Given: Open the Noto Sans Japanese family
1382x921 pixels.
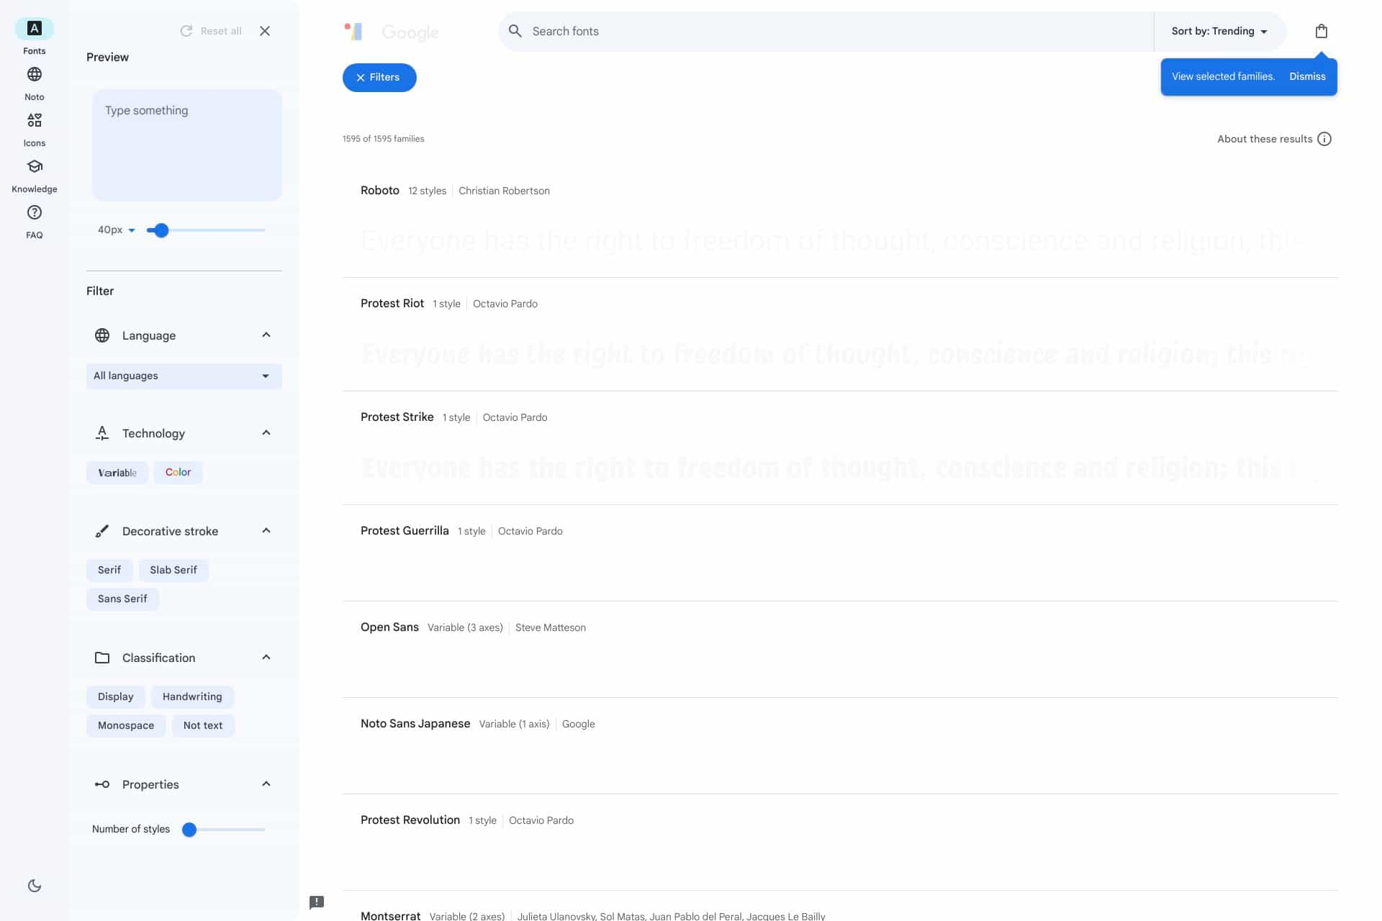Looking at the screenshot, I should 415,724.
